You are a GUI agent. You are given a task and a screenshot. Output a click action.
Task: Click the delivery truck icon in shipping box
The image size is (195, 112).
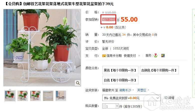coord(106,98)
